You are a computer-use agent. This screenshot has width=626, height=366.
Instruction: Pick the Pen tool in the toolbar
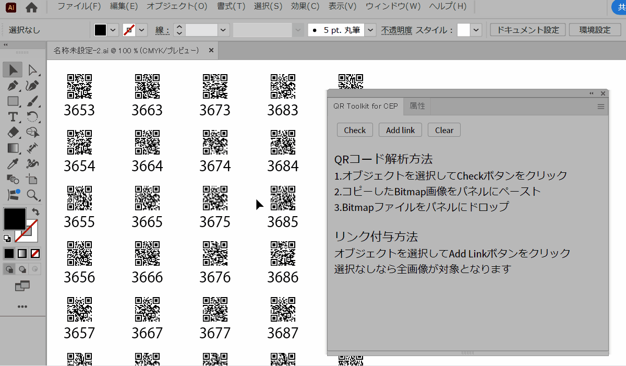pos(13,86)
